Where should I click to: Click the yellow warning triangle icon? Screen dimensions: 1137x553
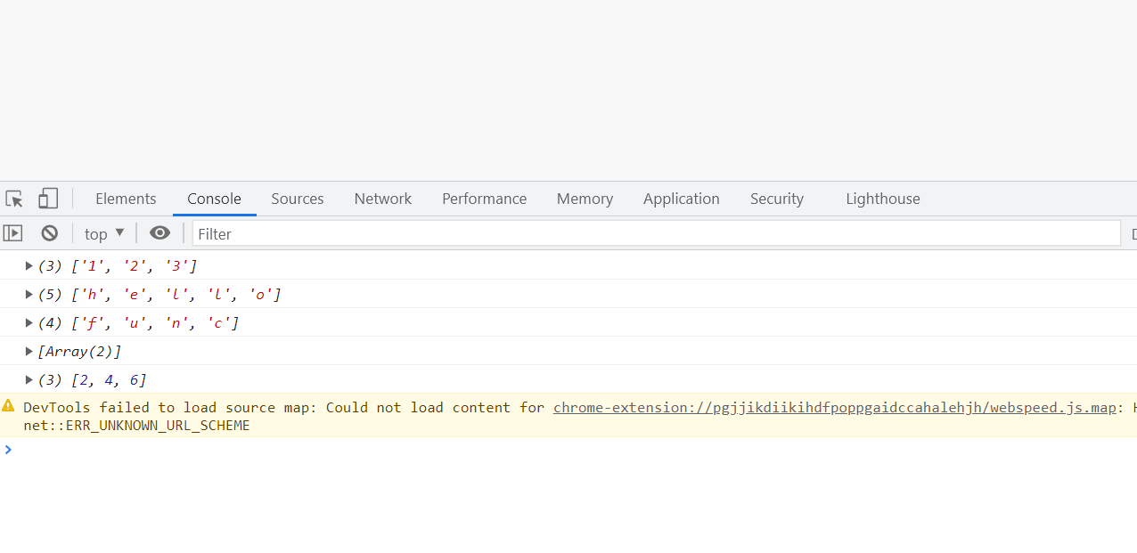(8, 406)
